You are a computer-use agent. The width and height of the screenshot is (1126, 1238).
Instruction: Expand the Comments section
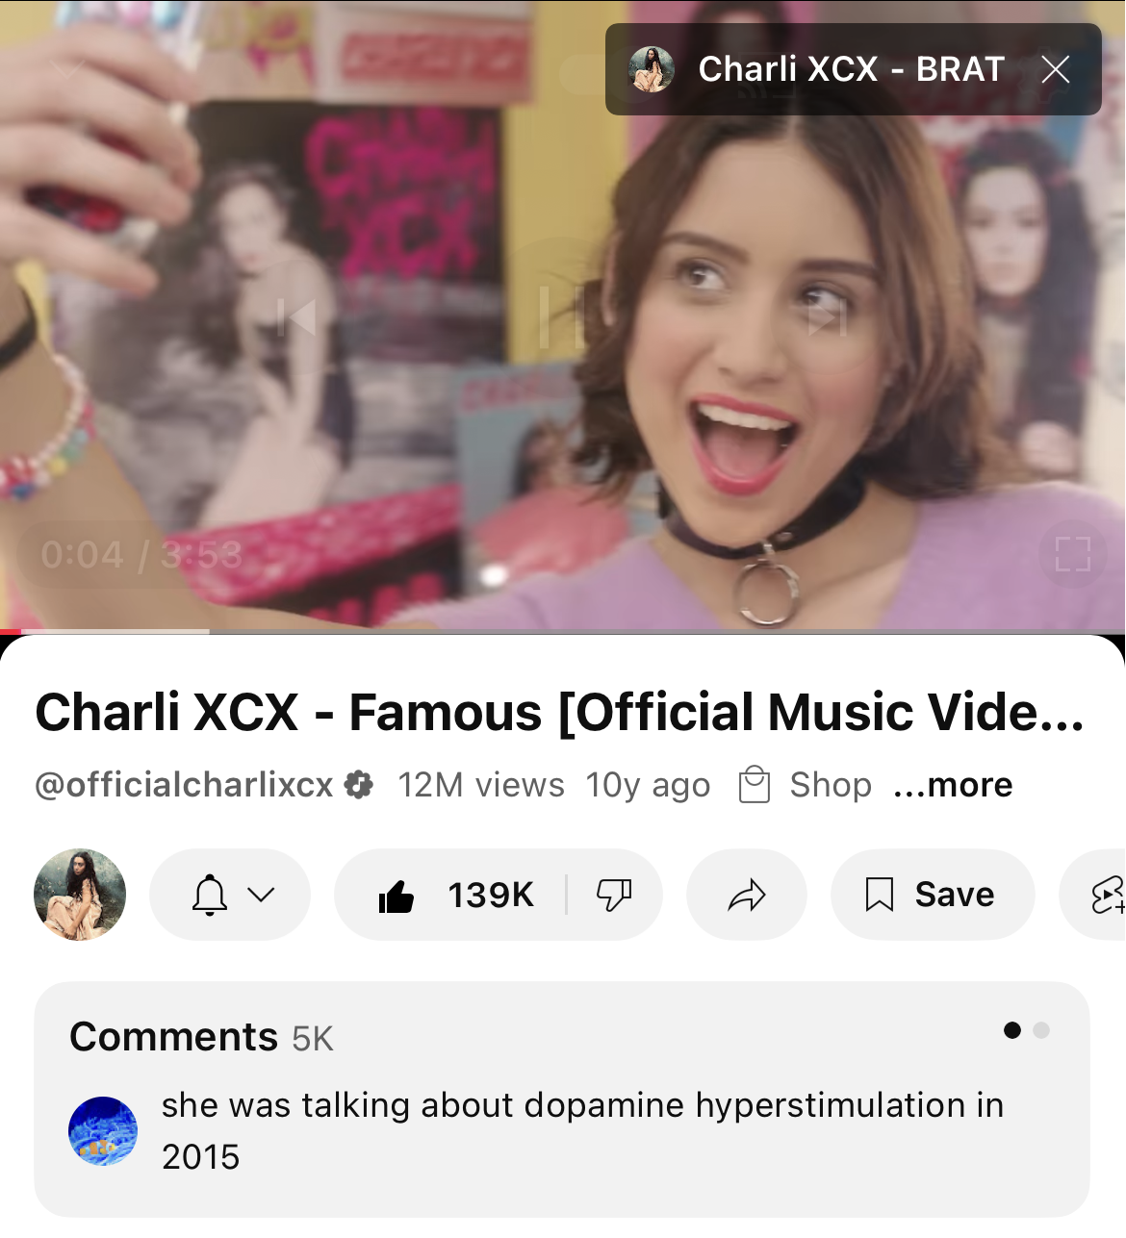562,1099
